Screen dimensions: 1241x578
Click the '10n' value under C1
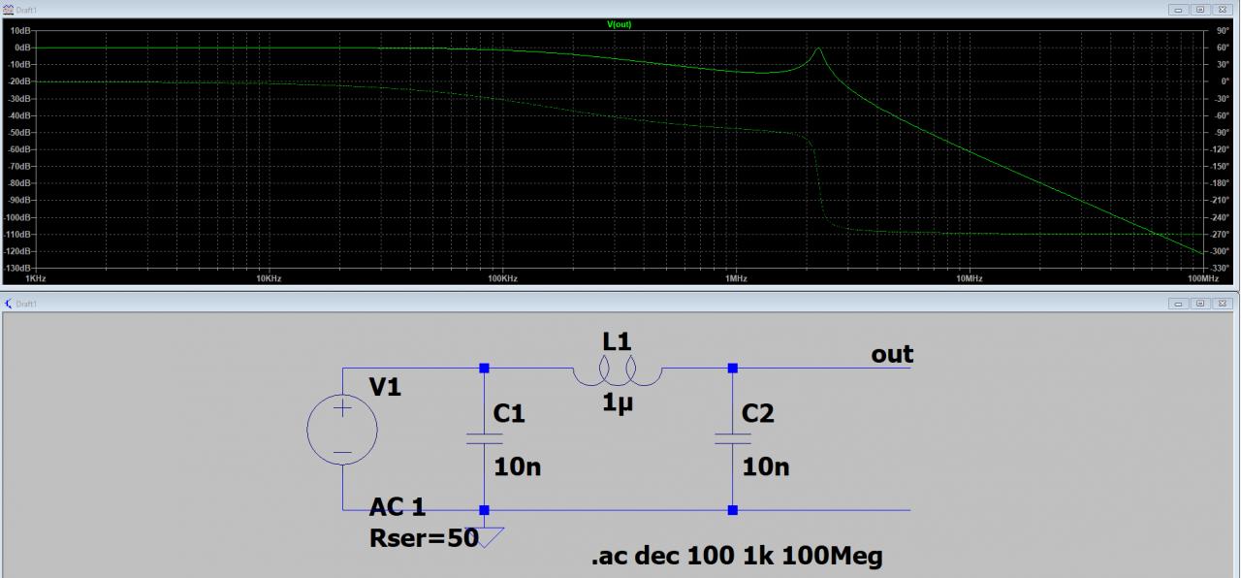(x=518, y=467)
